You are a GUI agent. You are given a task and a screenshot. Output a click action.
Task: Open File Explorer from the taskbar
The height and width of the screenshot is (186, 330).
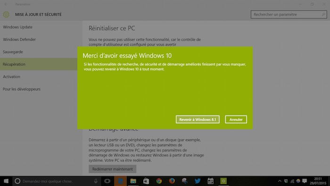[x=133, y=181]
